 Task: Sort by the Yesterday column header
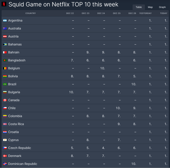[146, 13]
